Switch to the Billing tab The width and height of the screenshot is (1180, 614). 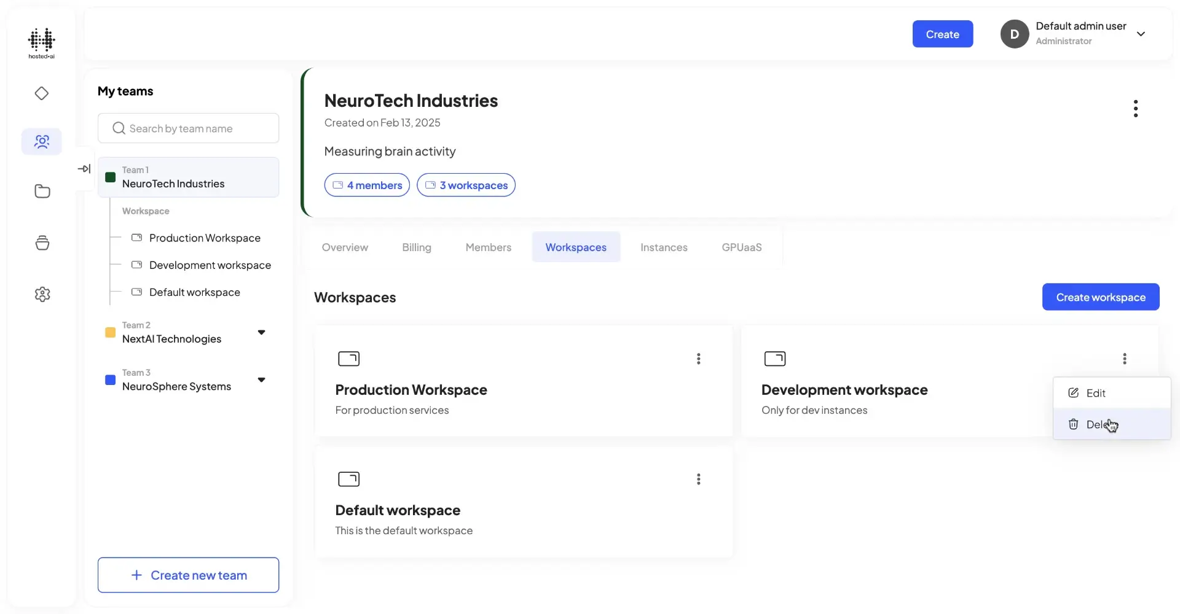[417, 247]
